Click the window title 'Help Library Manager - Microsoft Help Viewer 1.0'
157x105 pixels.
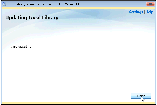coord(44,4)
